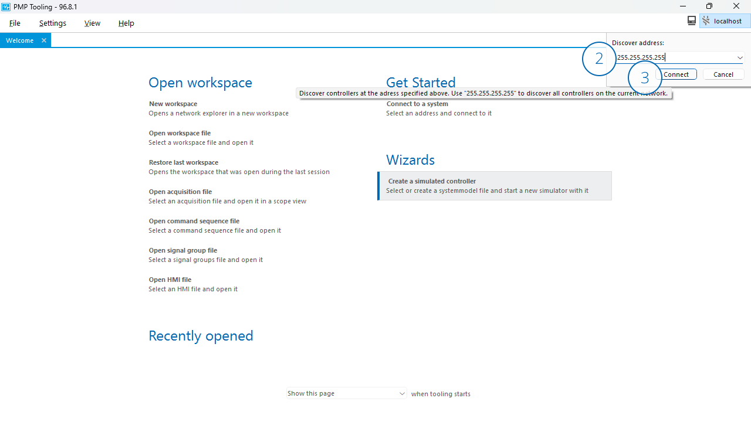Image resolution: width=751 pixels, height=422 pixels.
Task: Click the computer monitor icon in the toolbar
Action: point(692,21)
